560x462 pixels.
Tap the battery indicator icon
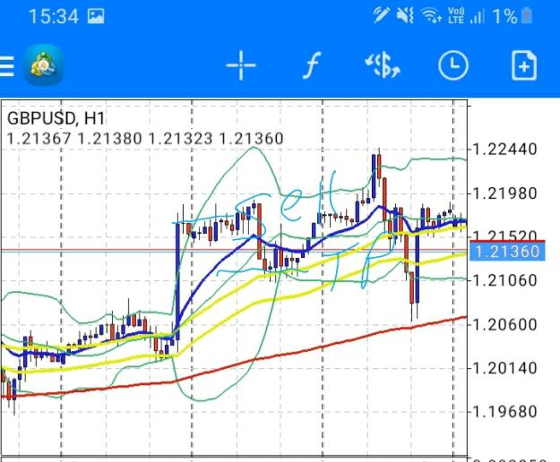point(527,16)
